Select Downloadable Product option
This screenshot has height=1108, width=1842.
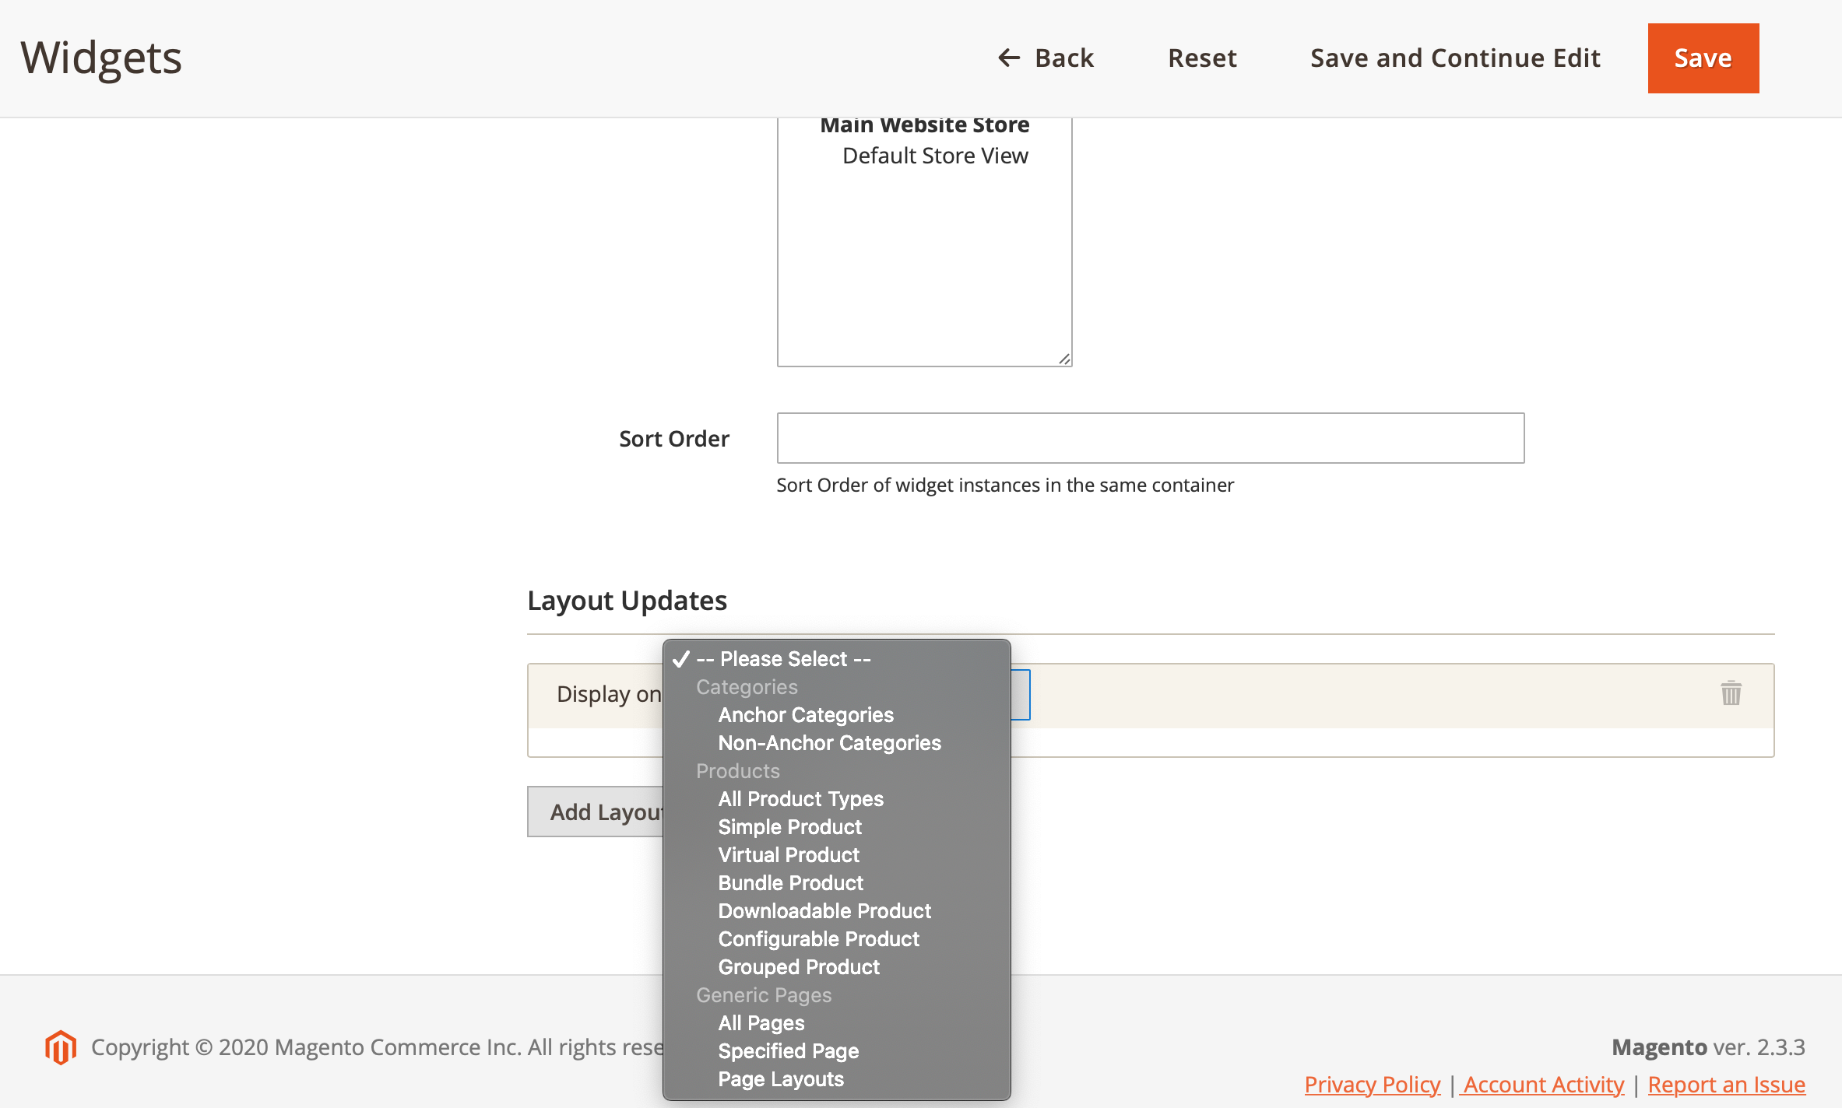pyautogui.click(x=836, y=911)
